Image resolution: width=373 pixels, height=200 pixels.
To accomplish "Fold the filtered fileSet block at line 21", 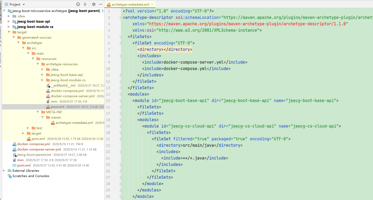I will [121, 139].
